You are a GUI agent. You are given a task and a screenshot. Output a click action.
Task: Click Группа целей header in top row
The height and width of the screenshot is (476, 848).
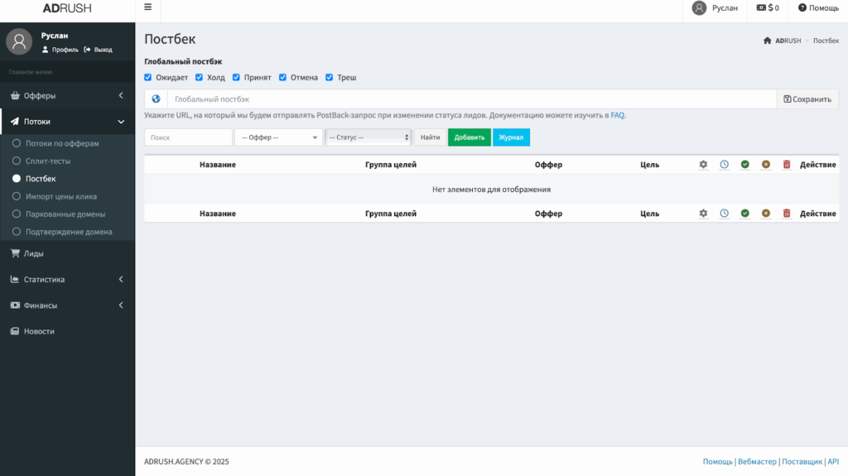(x=391, y=165)
